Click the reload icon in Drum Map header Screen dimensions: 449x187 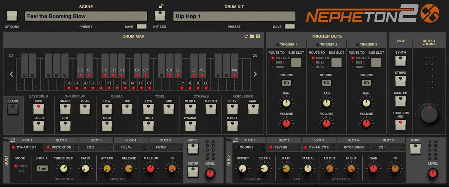tap(246, 37)
